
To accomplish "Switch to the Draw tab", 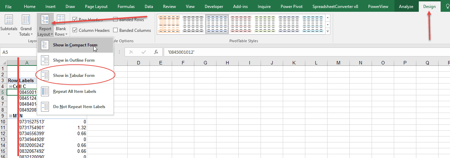I will tap(70, 6).
